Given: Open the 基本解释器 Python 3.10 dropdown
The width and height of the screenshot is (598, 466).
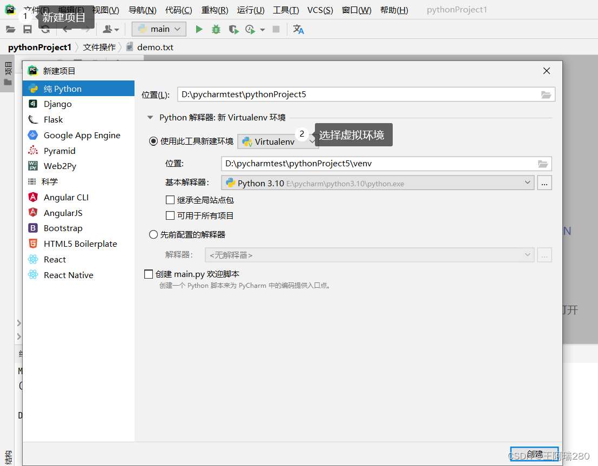Looking at the screenshot, I should pyautogui.click(x=528, y=183).
